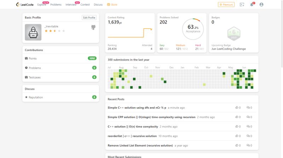This screenshot has width=283, height=158.
Task: Click the Ranking 28,434 value
Action: [x=112, y=49]
